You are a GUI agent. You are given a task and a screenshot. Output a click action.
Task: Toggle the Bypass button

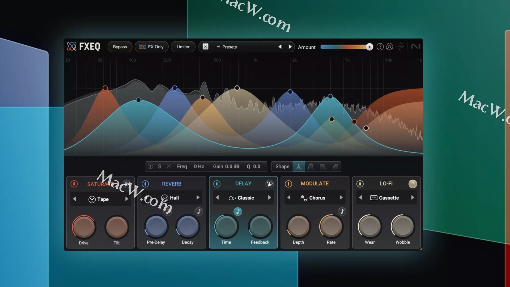(120, 47)
